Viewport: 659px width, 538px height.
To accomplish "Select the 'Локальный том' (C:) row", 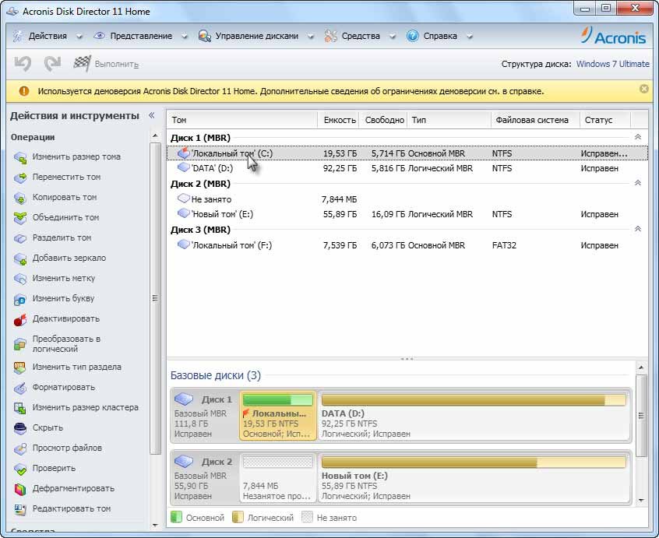I will click(407, 153).
